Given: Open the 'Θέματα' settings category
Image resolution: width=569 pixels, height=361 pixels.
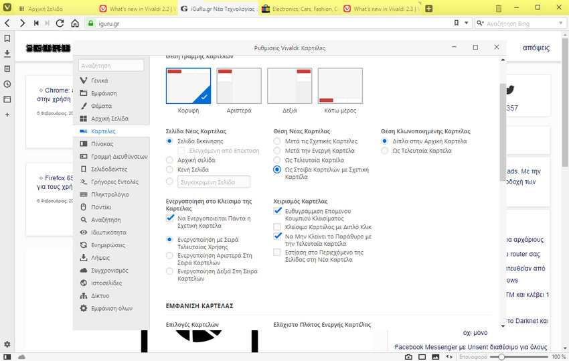Looking at the screenshot, I should click(101, 106).
